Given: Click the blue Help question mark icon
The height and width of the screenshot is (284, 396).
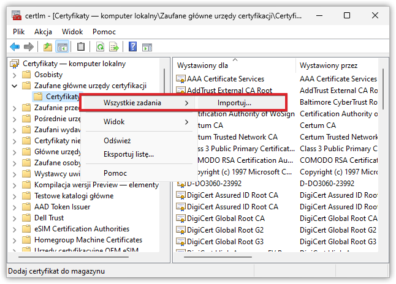Looking at the screenshot, I should 132,47.
